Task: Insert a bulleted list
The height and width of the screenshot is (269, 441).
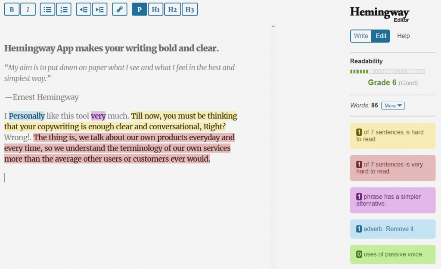Action: point(47,9)
